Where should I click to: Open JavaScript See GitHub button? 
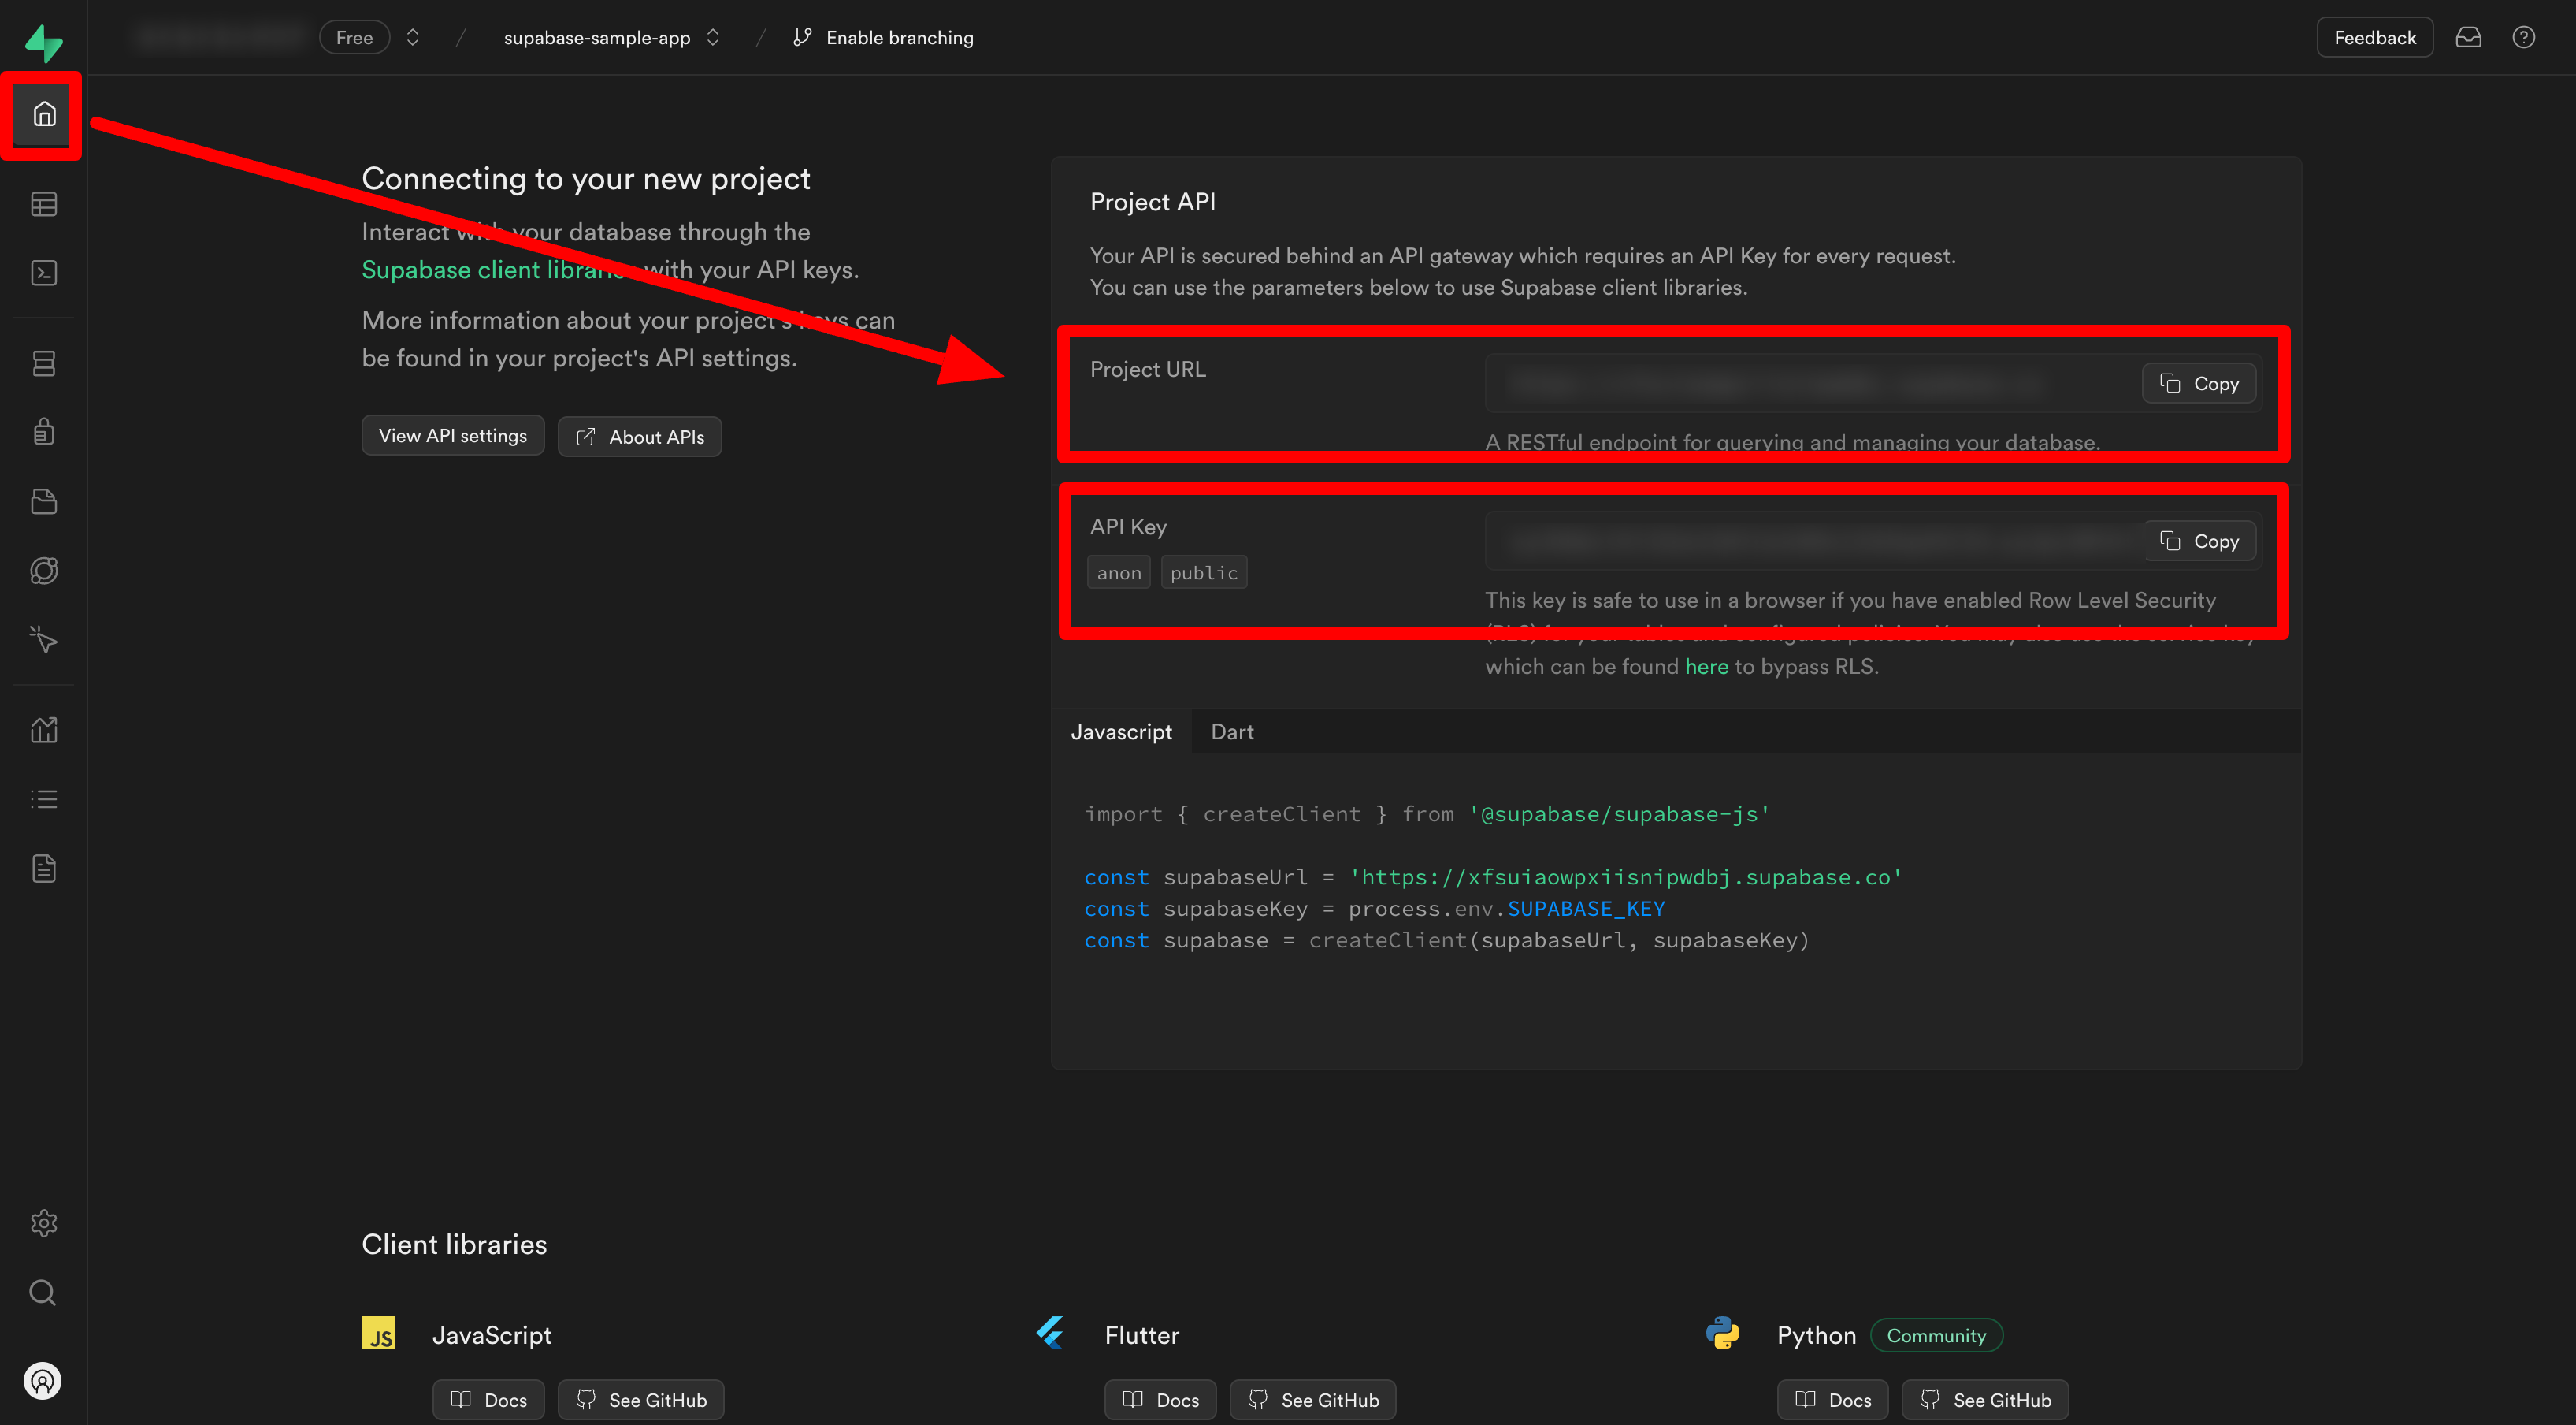pos(641,1399)
